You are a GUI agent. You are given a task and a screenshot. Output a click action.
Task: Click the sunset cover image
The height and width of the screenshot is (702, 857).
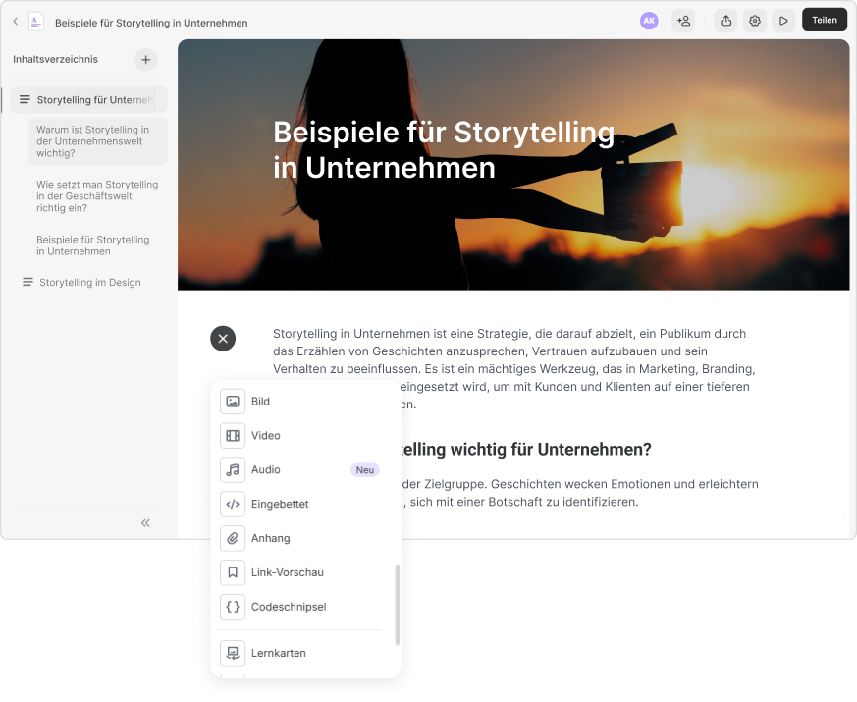point(513,165)
